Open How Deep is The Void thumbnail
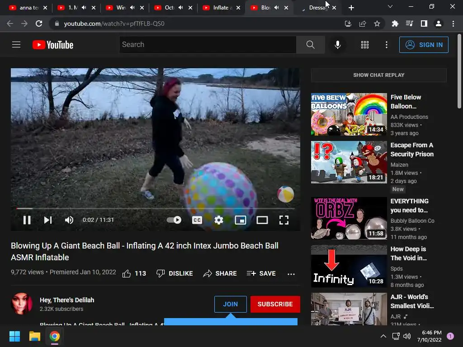This screenshot has width=463, height=347. point(349,266)
